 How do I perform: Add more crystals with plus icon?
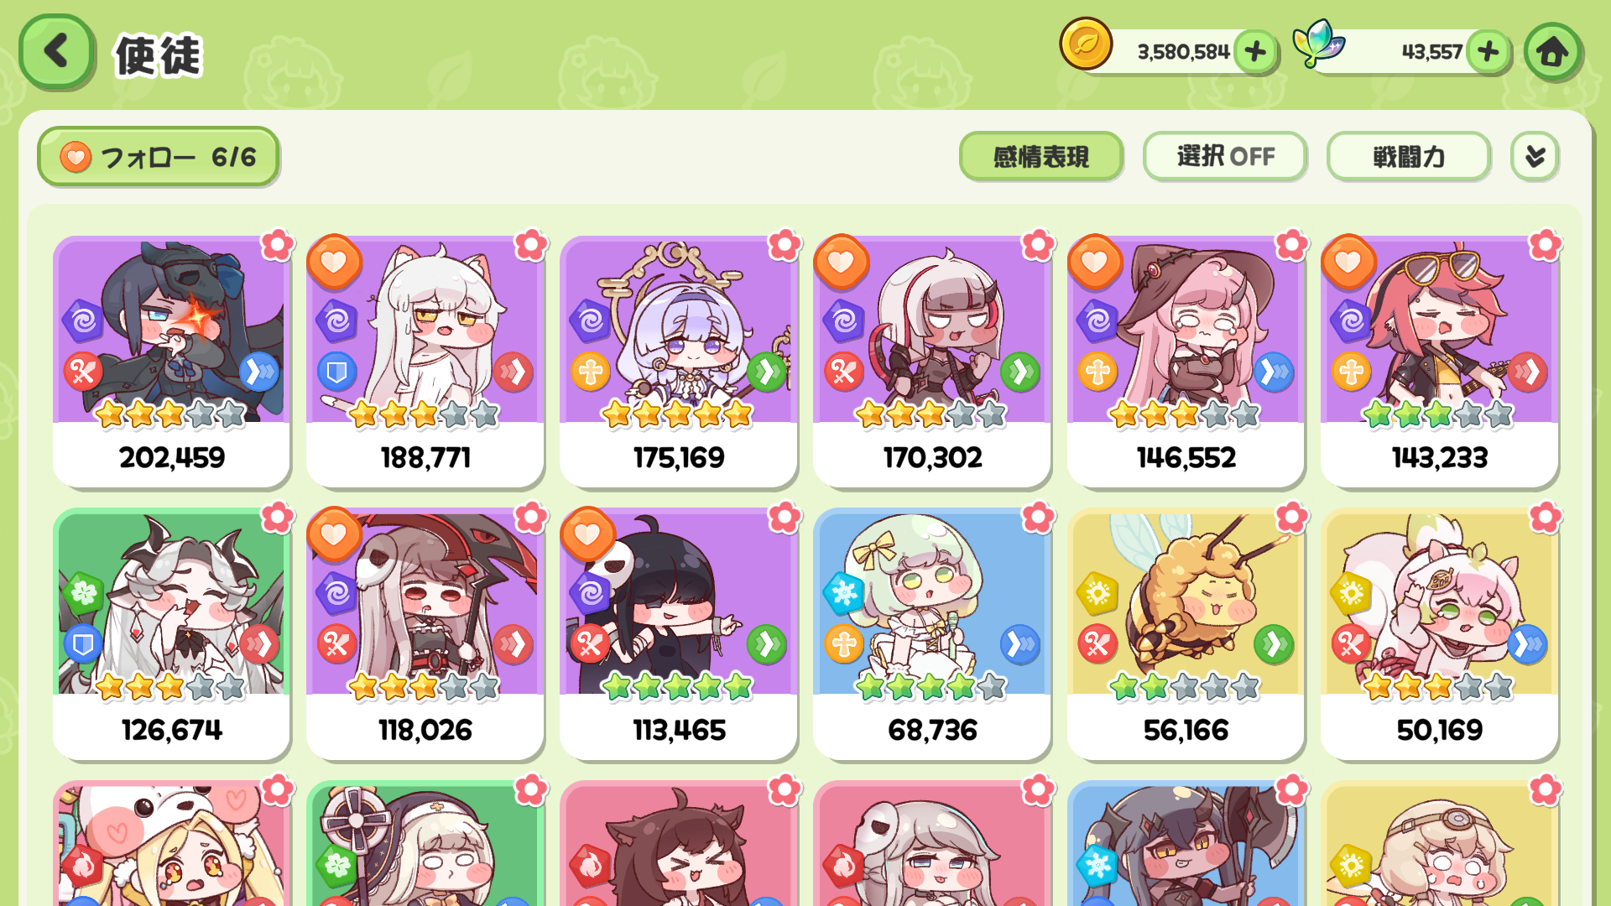[x=1488, y=52]
